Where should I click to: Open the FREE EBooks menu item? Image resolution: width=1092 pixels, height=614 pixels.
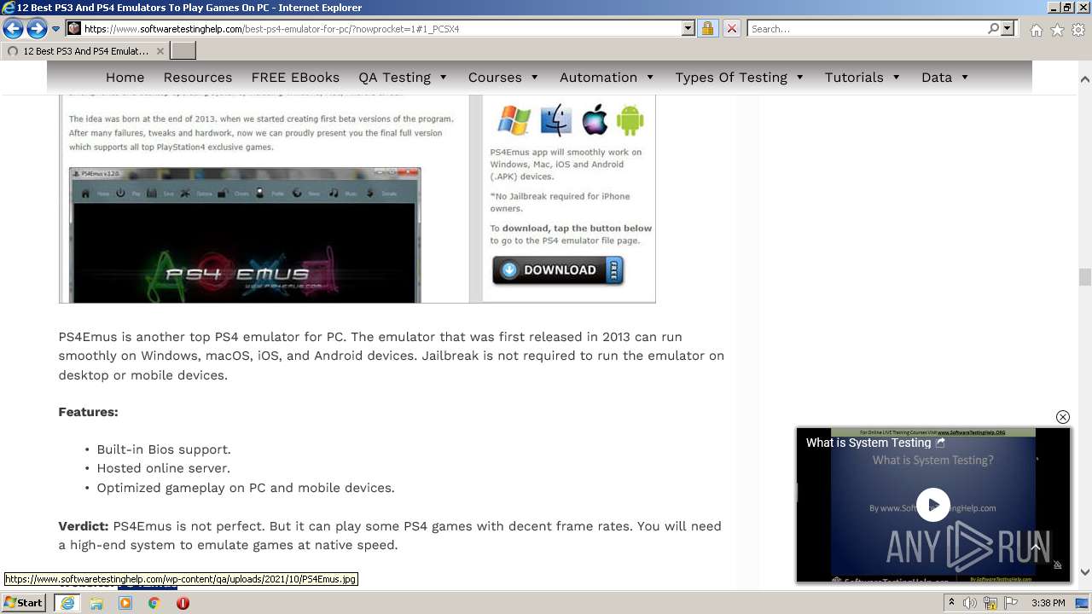tap(295, 77)
